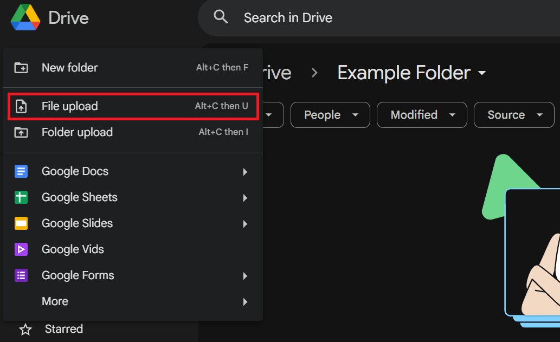The width and height of the screenshot is (560, 342).
Task: Open the Google Sheets menu entry
Action: tap(133, 197)
